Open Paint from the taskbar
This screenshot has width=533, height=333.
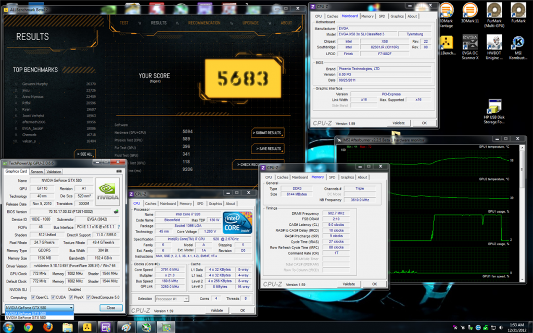point(126,327)
